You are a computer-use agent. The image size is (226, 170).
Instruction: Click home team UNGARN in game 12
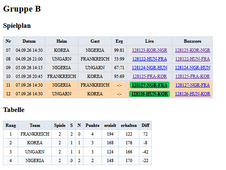point(62,94)
